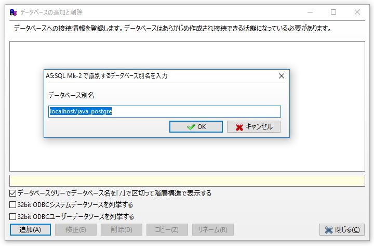Click the pale yellow status field
Screen dimensions: 374x246
coord(187,180)
